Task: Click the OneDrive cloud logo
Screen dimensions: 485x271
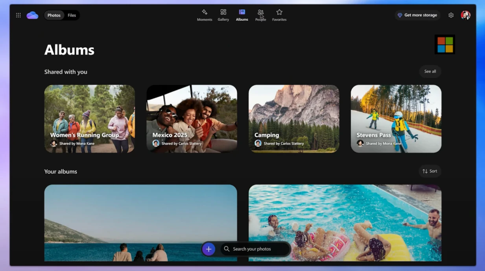Action: click(32, 15)
